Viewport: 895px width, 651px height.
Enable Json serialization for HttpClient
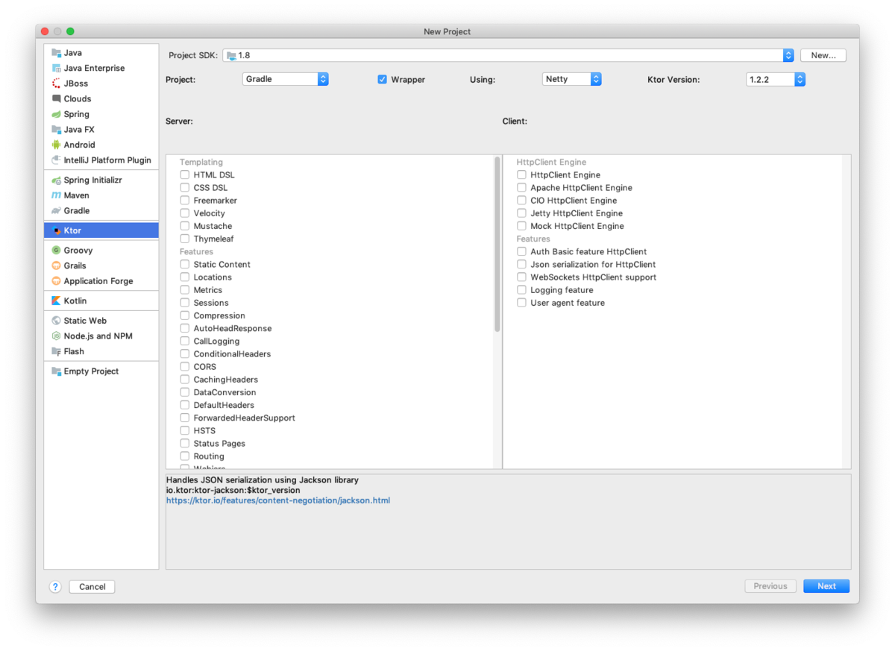click(x=522, y=265)
